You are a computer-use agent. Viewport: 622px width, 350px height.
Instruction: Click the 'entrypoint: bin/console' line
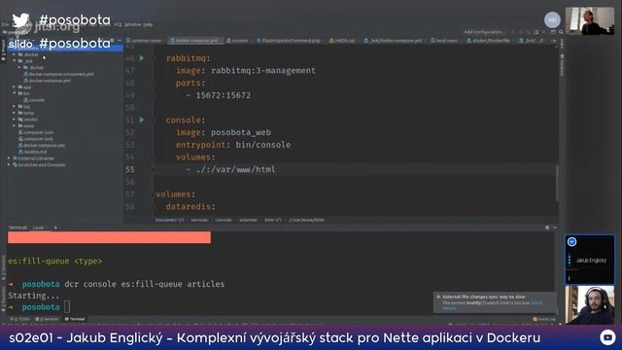tap(233, 145)
